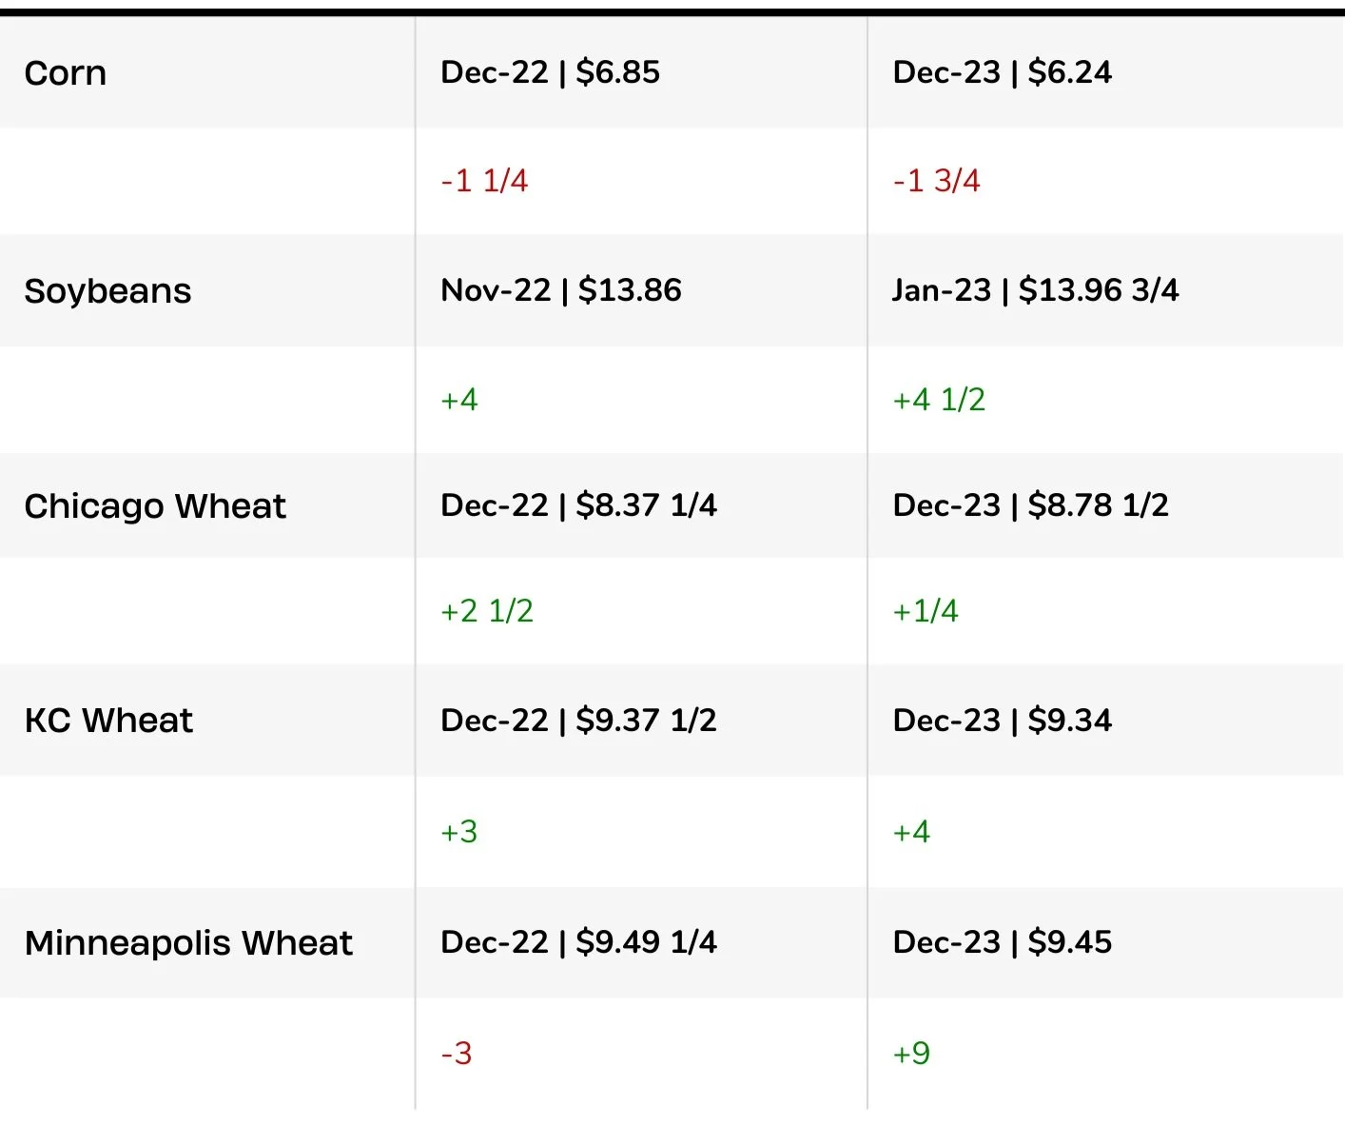Screen dimensions: 1345x1126
Task: Select the Minneapolis Wheat -3 change value
Action: pyautogui.click(x=457, y=1054)
